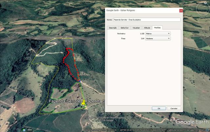Open the Perímetro units dropdown showing Metros
The image size is (210, 132).
coord(158,33)
